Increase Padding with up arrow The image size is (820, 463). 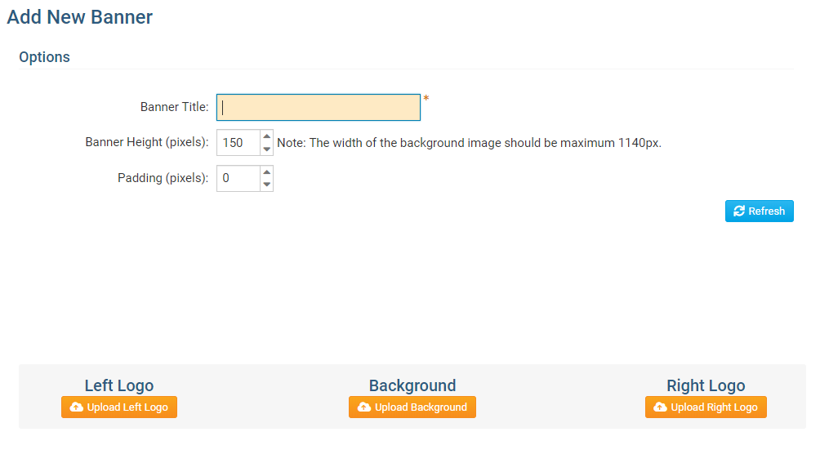coord(266,171)
